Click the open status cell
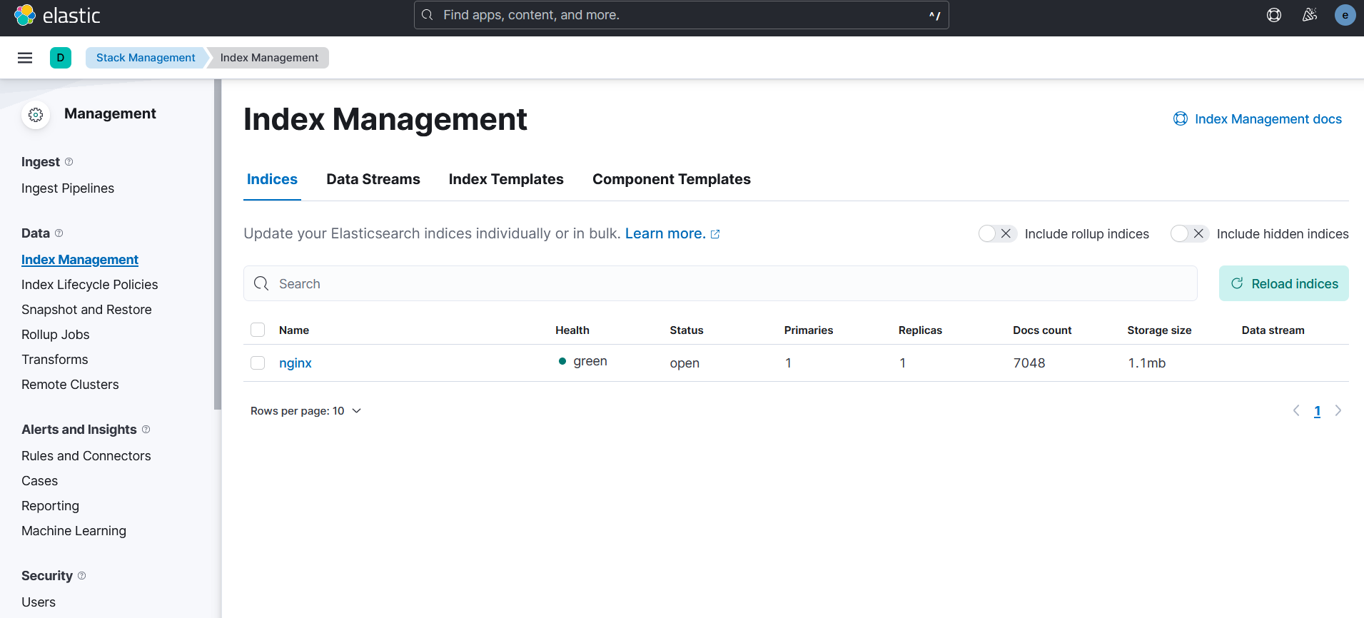 [684, 363]
